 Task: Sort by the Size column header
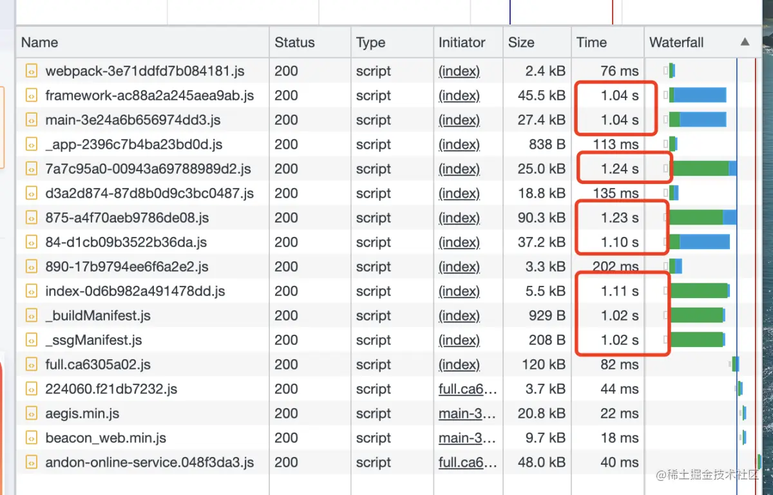coord(537,42)
